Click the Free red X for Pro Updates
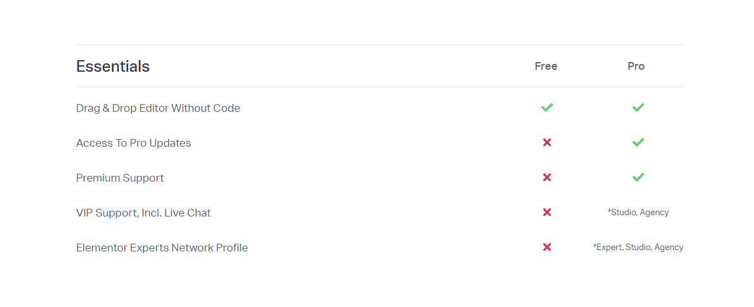 tap(546, 142)
